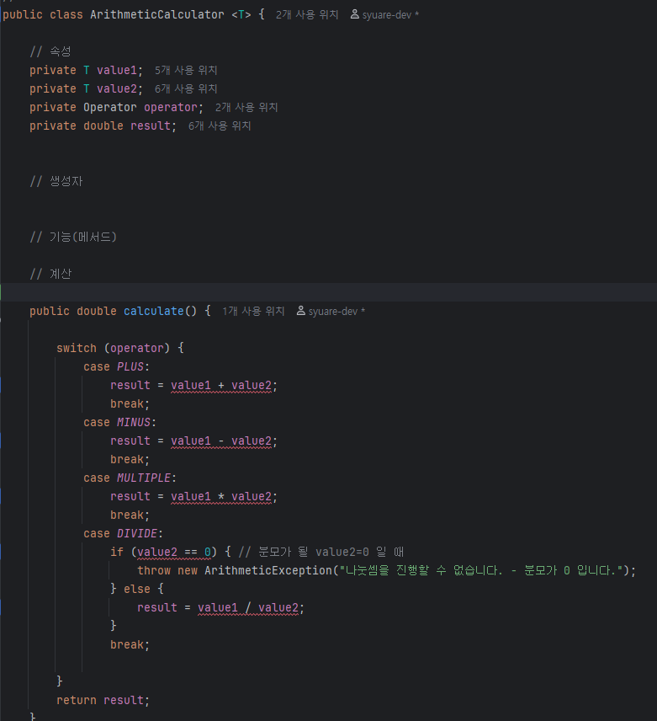Place cursor on the highlighted empty line above calculate()
657x721 pixels.
click(x=328, y=292)
